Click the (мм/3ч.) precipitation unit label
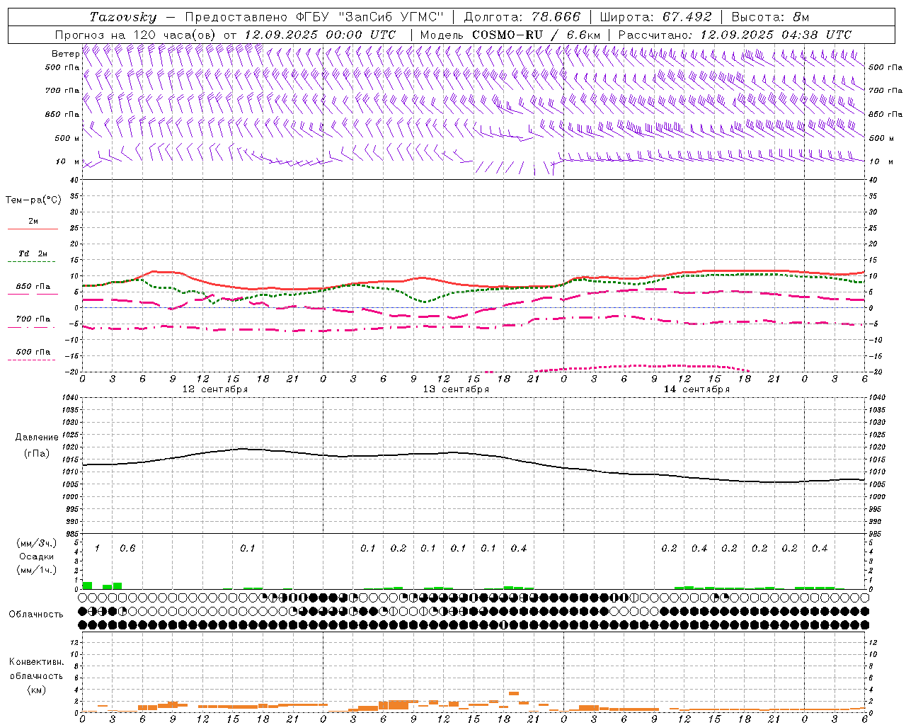The height and width of the screenshot is (725, 906). (x=36, y=543)
